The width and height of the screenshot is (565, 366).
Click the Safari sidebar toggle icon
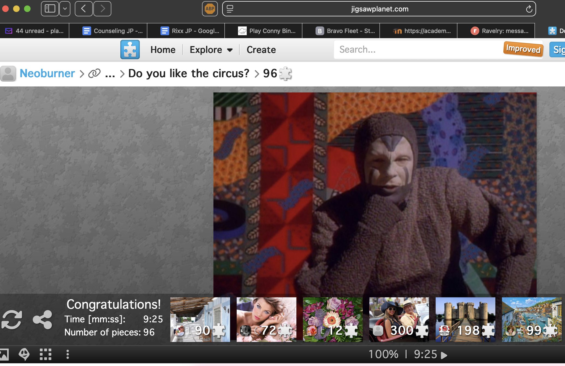click(50, 9)
